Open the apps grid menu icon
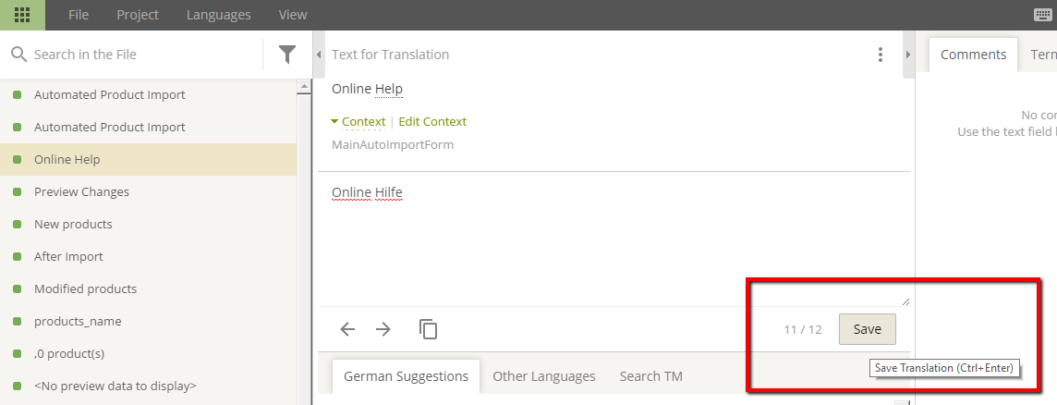Viewport: 1057px width, 405px height. click(22, 15)
